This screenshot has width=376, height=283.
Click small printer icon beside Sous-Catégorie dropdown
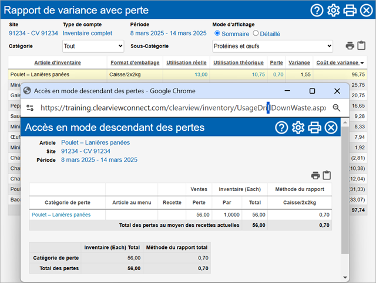[350, 46]
